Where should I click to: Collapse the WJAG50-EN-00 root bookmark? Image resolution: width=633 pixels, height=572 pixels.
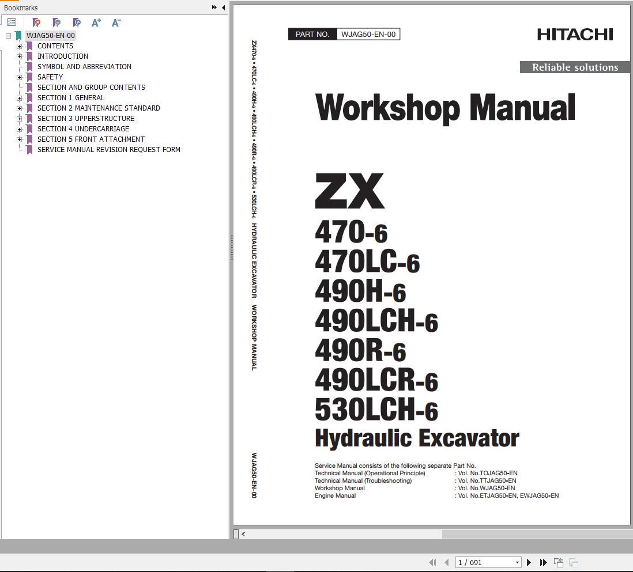click(8, 36)
